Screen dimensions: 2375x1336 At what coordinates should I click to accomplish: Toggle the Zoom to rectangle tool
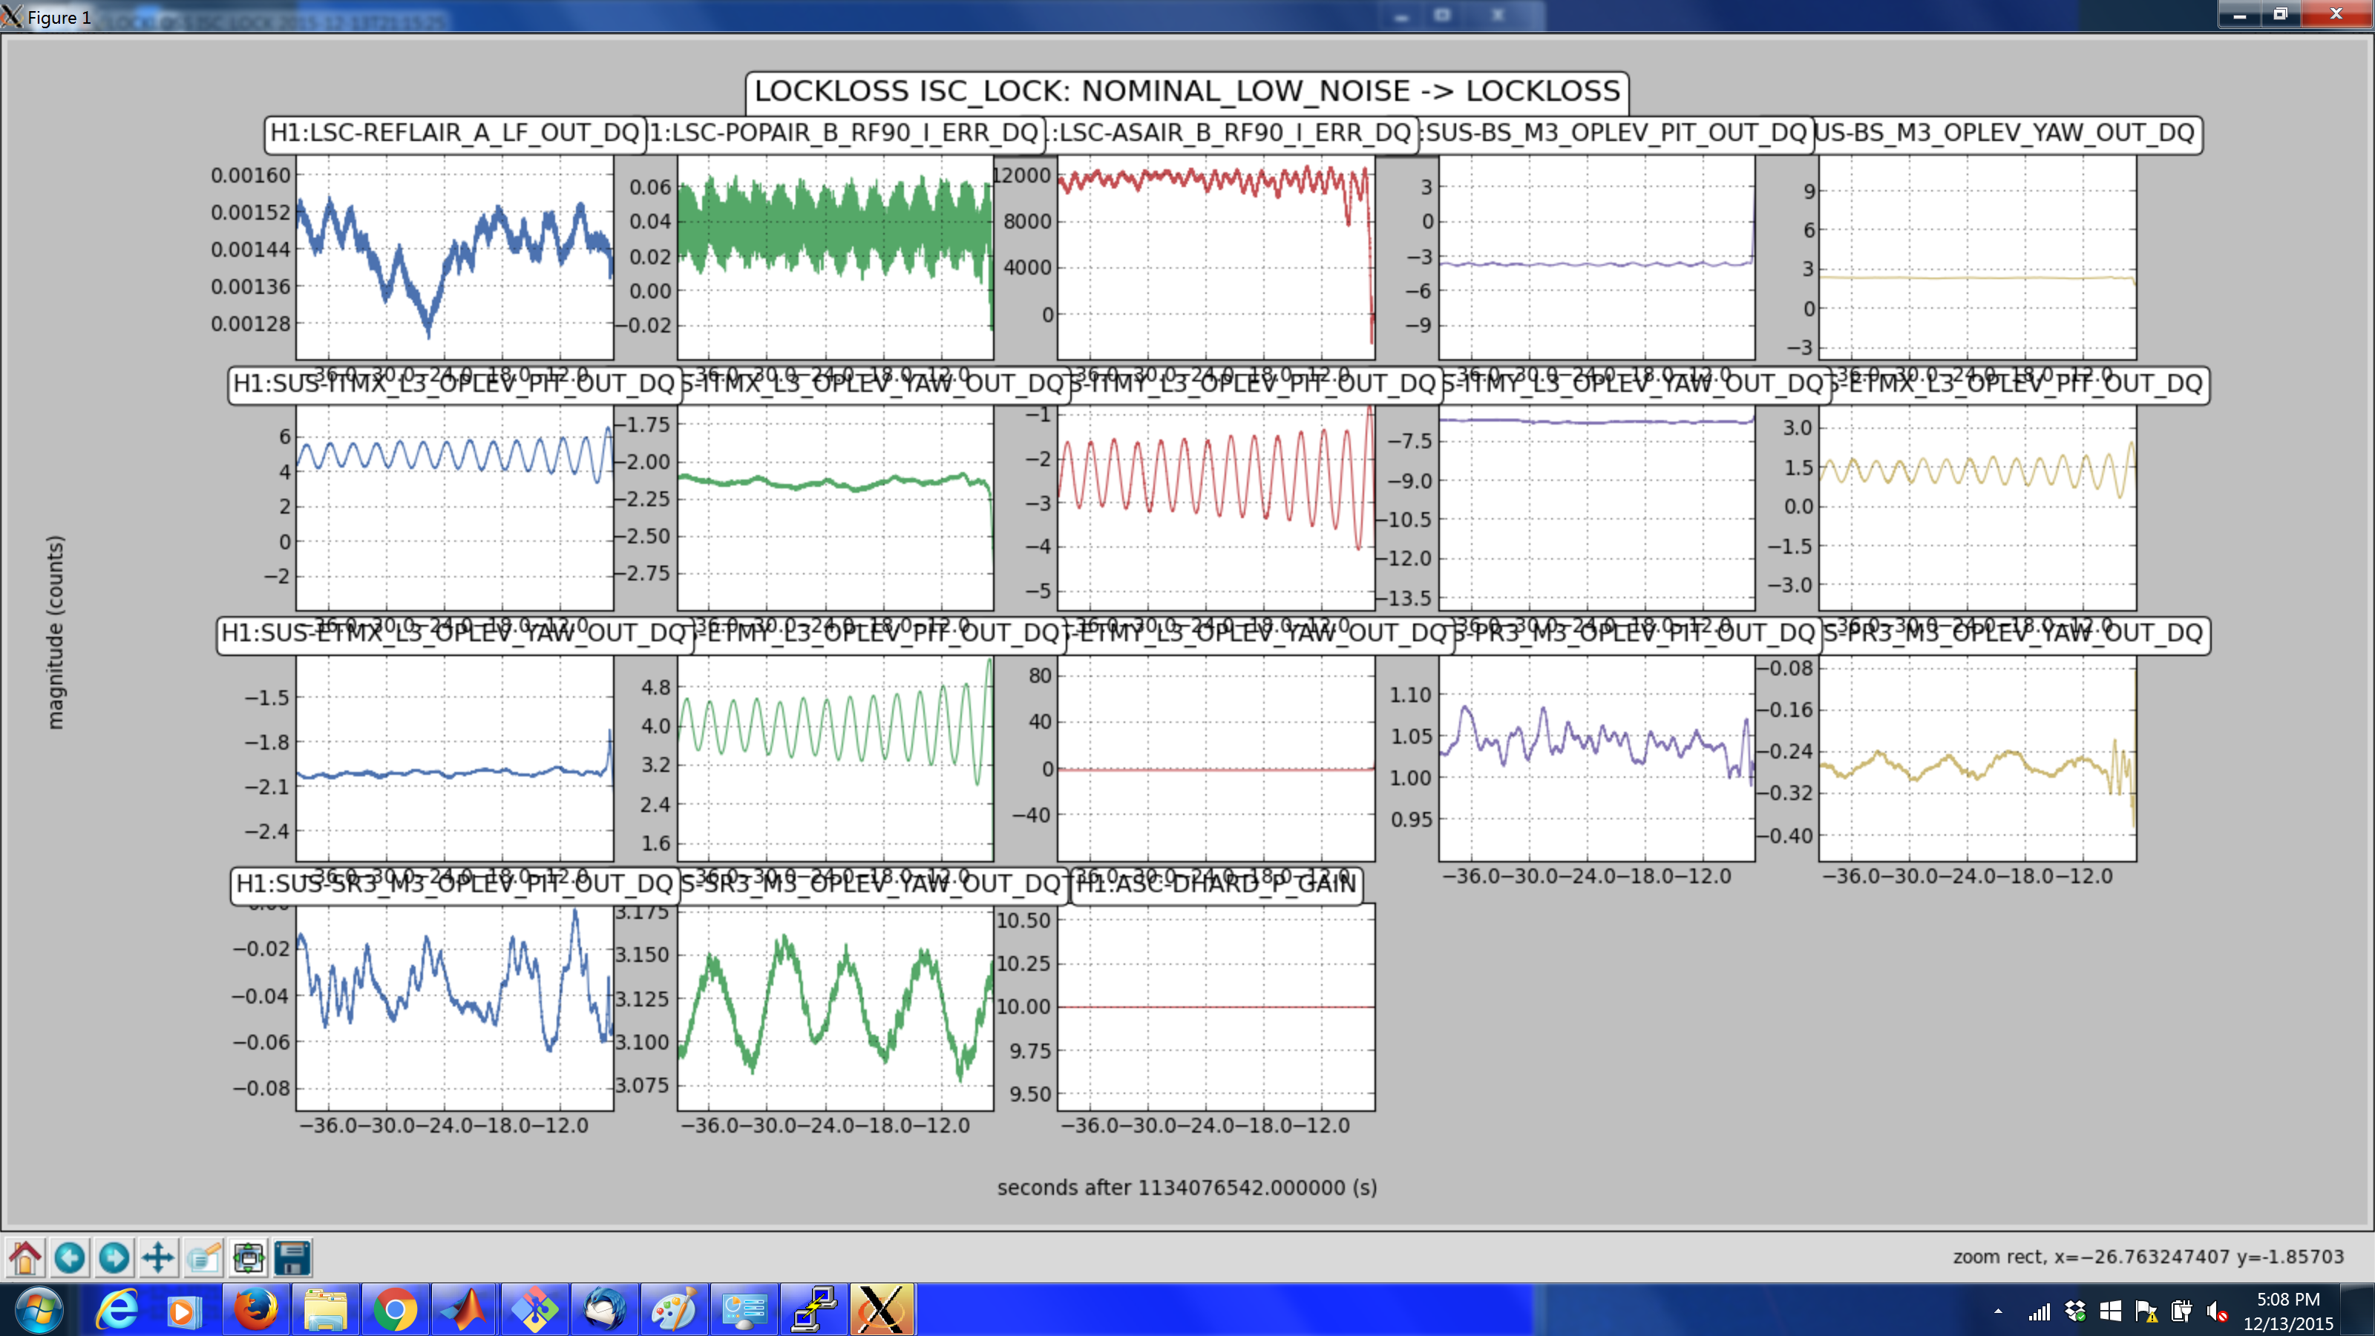click(204, 1257)
